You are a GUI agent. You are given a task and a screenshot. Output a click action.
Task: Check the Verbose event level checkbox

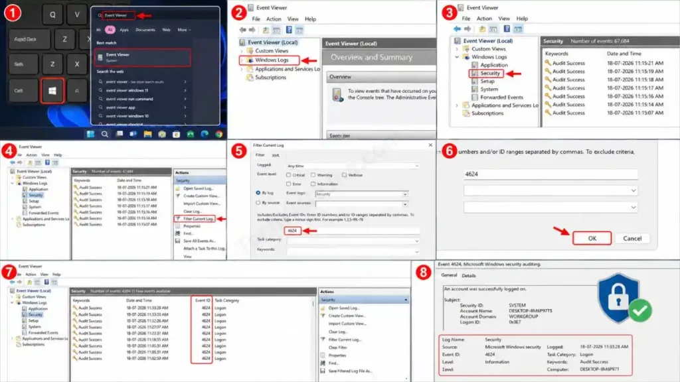344,175
